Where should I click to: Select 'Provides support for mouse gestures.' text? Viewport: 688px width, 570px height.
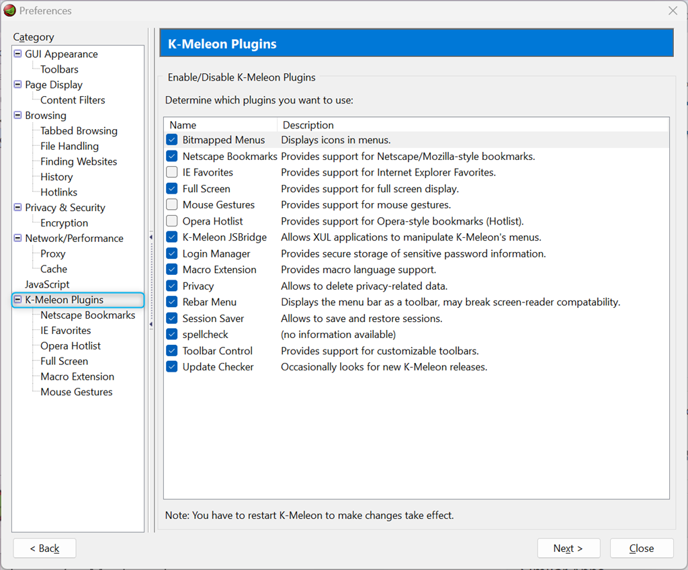click(x=366, y=205)
